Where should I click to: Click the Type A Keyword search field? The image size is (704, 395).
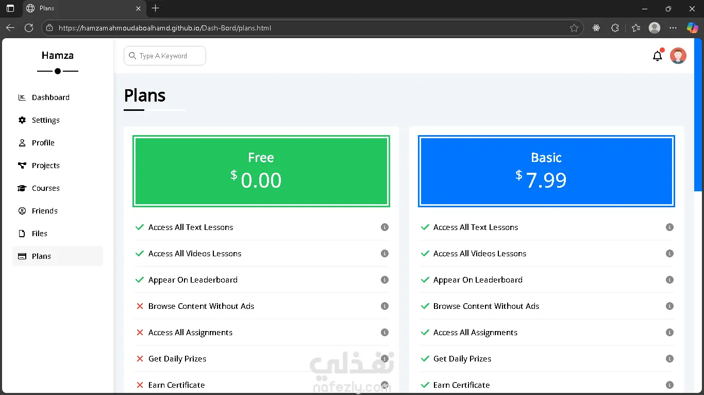(165, 56)
